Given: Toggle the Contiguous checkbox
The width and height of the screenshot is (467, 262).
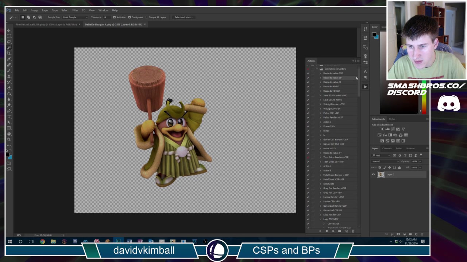Looking at the screenshot, I should (x=130, y=17).
